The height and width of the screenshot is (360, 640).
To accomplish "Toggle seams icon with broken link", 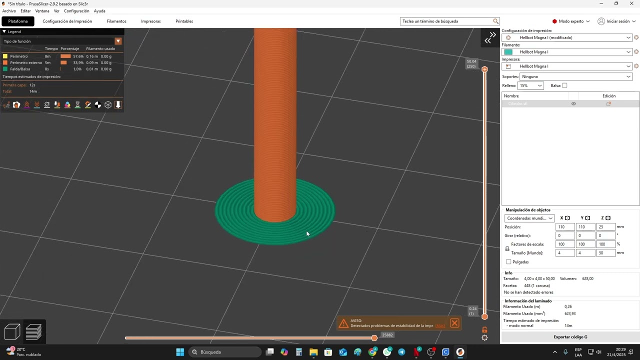I will [47, 105].
